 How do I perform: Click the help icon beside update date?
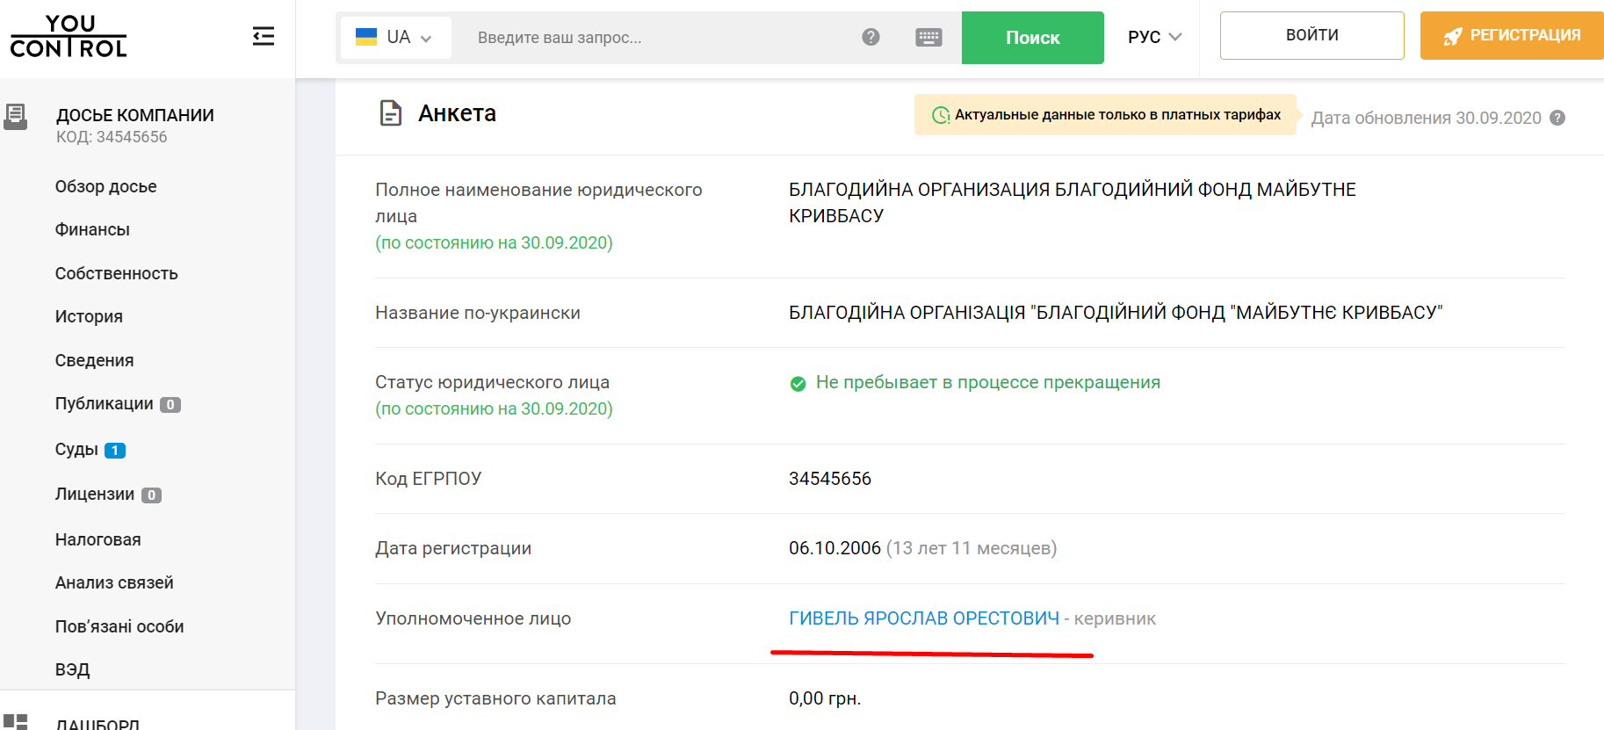tap(1557, 118)
